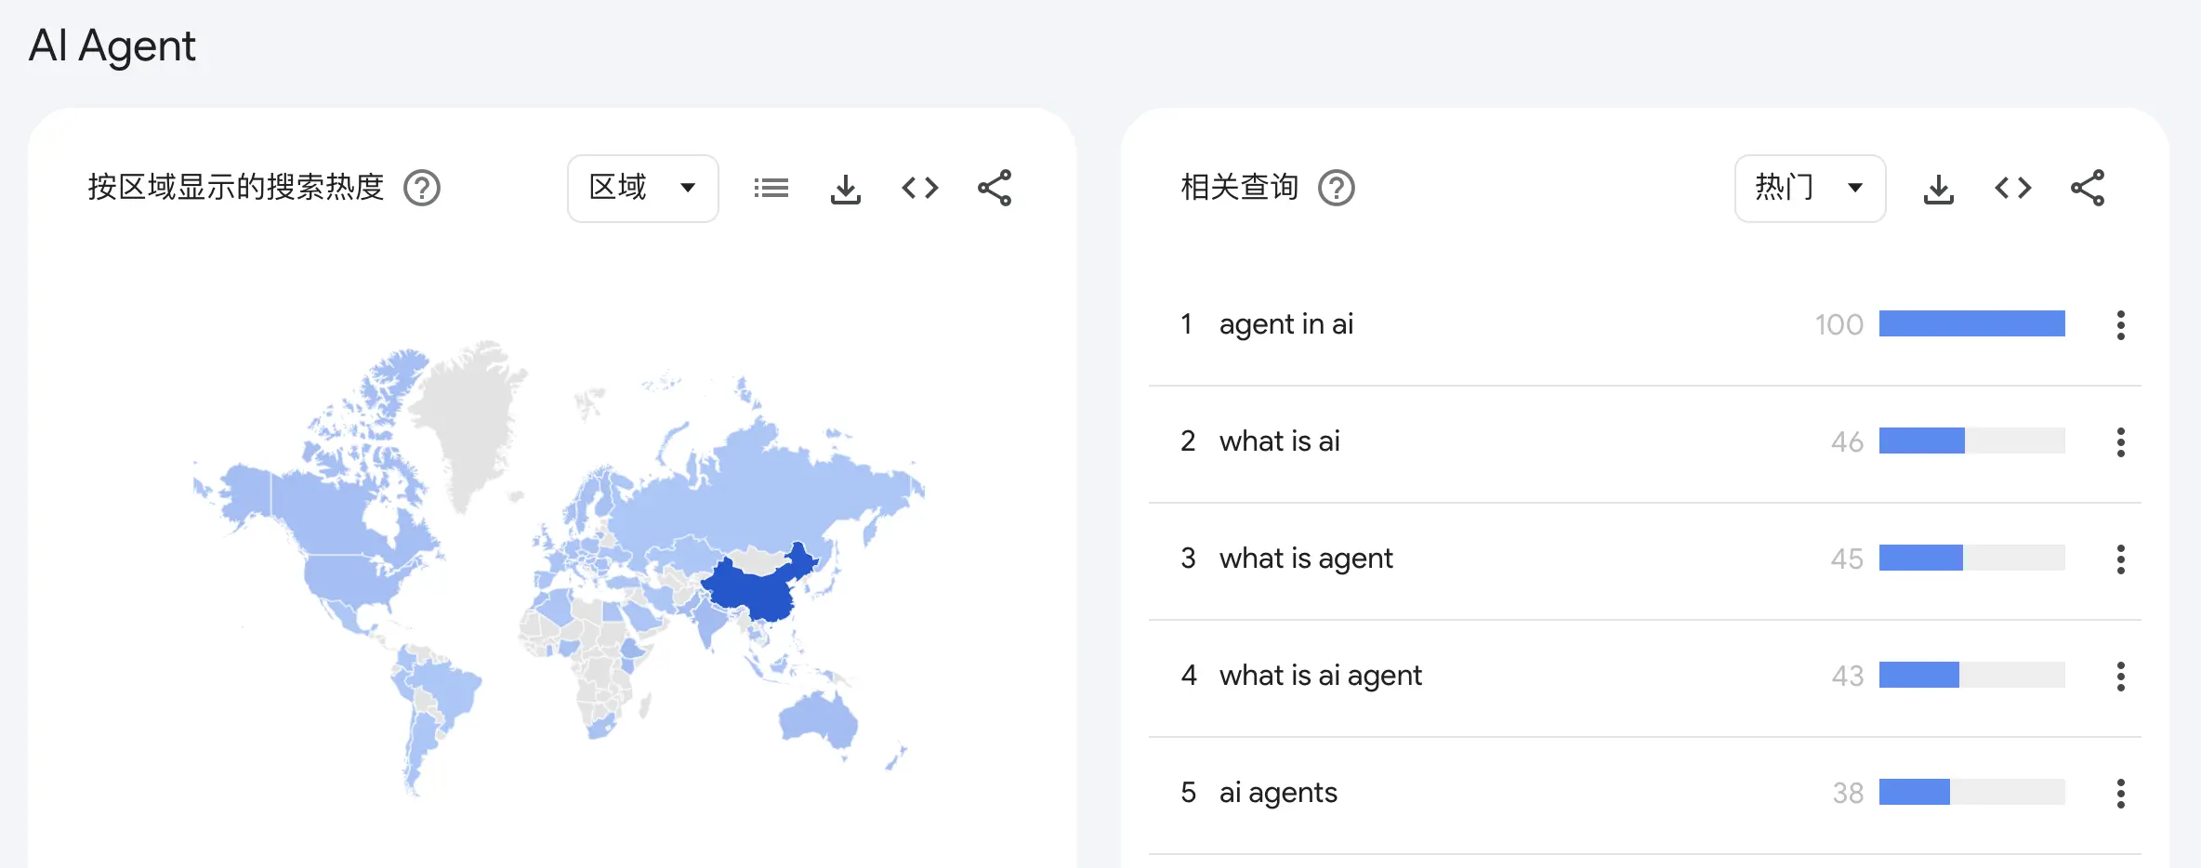Share the related queries card
Image resolution: width=2201 pixels, height=868 pixels.
tap(2088, 188)
